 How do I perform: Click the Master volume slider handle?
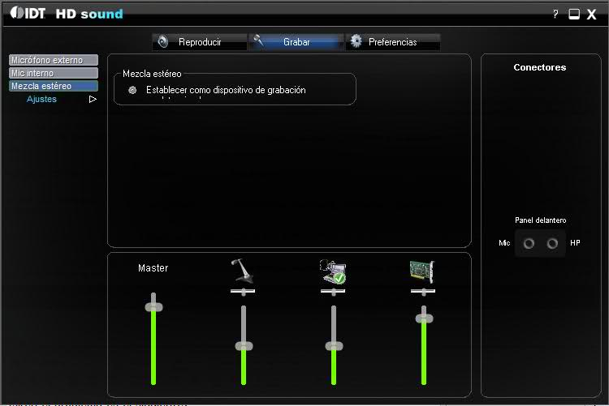pos(153,306)
